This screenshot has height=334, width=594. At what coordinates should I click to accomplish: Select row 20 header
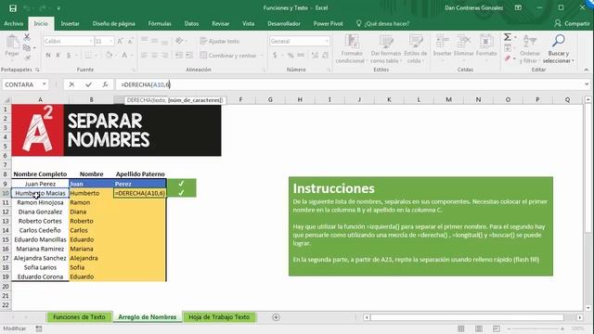pyautogui.click(x=6, y=287)
